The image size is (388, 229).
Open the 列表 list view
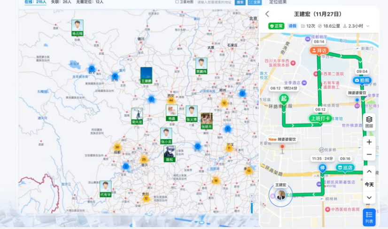[x=369, y=217]
